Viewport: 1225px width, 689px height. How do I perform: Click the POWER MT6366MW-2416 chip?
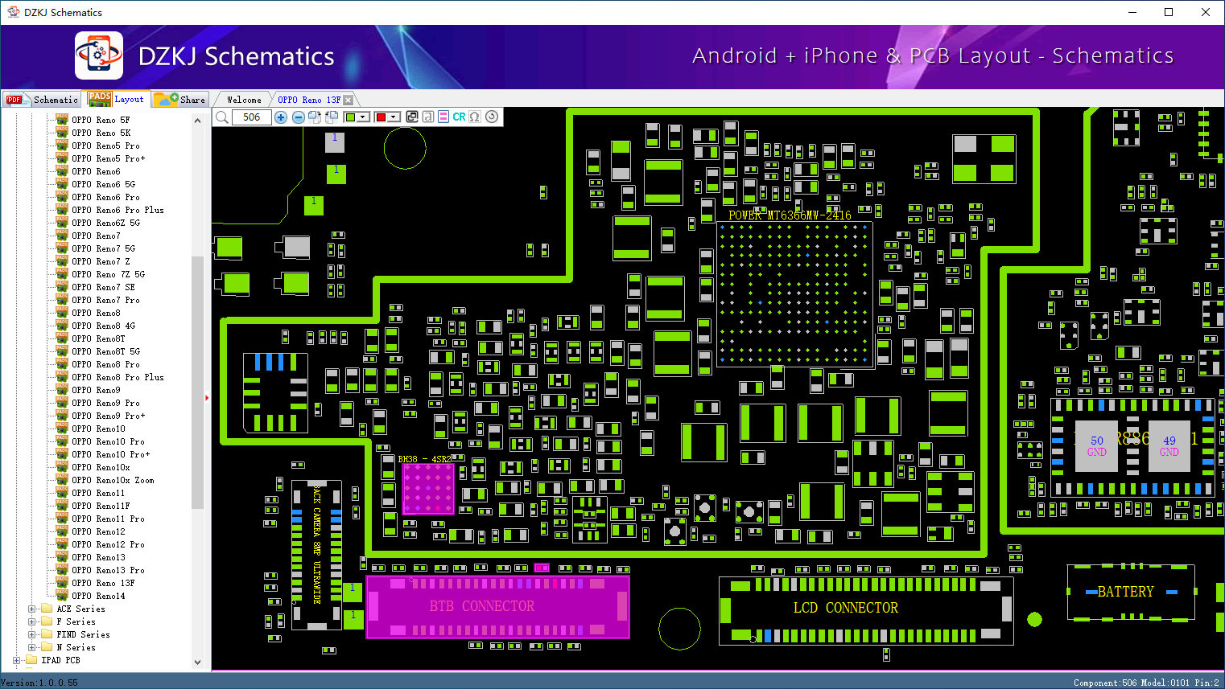pyautogui.click(x=795, y=294)
